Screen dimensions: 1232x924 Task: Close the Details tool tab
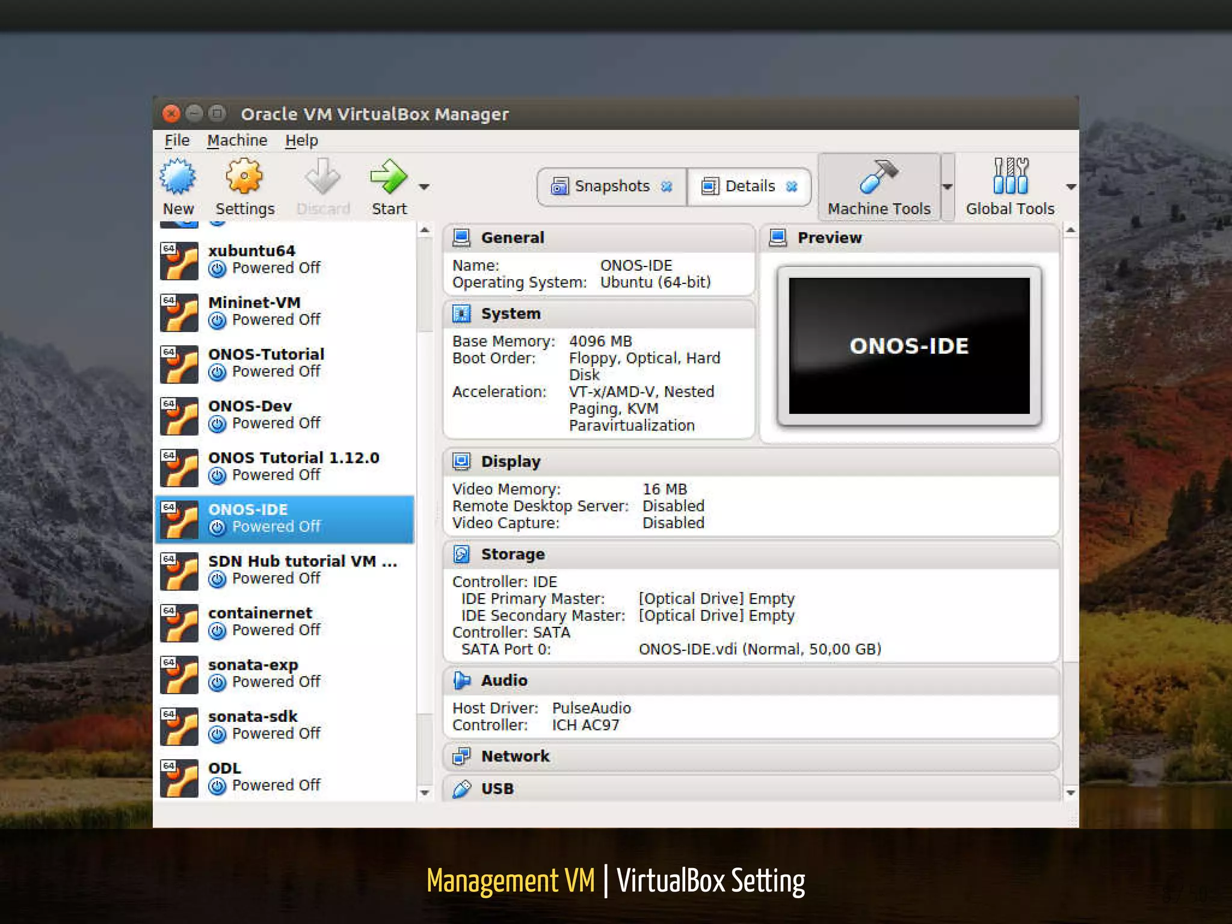(792, 186)
